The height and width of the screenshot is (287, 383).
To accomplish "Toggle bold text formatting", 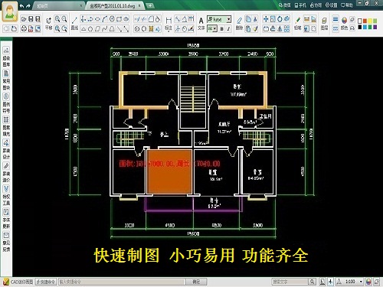I will 222,29.
